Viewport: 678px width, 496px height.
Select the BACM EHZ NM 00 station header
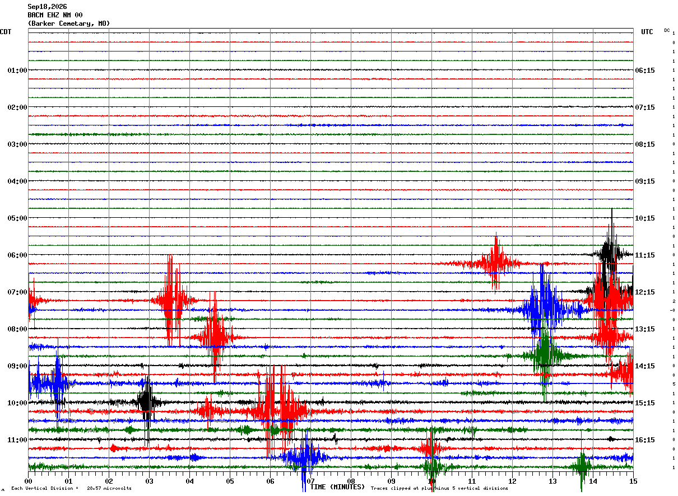(55, 15)
